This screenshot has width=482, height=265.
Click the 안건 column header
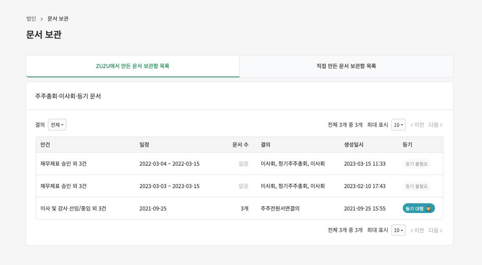42,145
